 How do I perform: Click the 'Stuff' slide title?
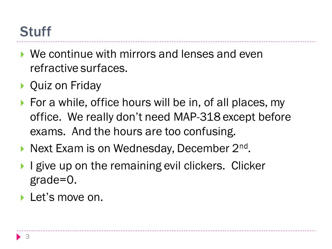point(35,31)
